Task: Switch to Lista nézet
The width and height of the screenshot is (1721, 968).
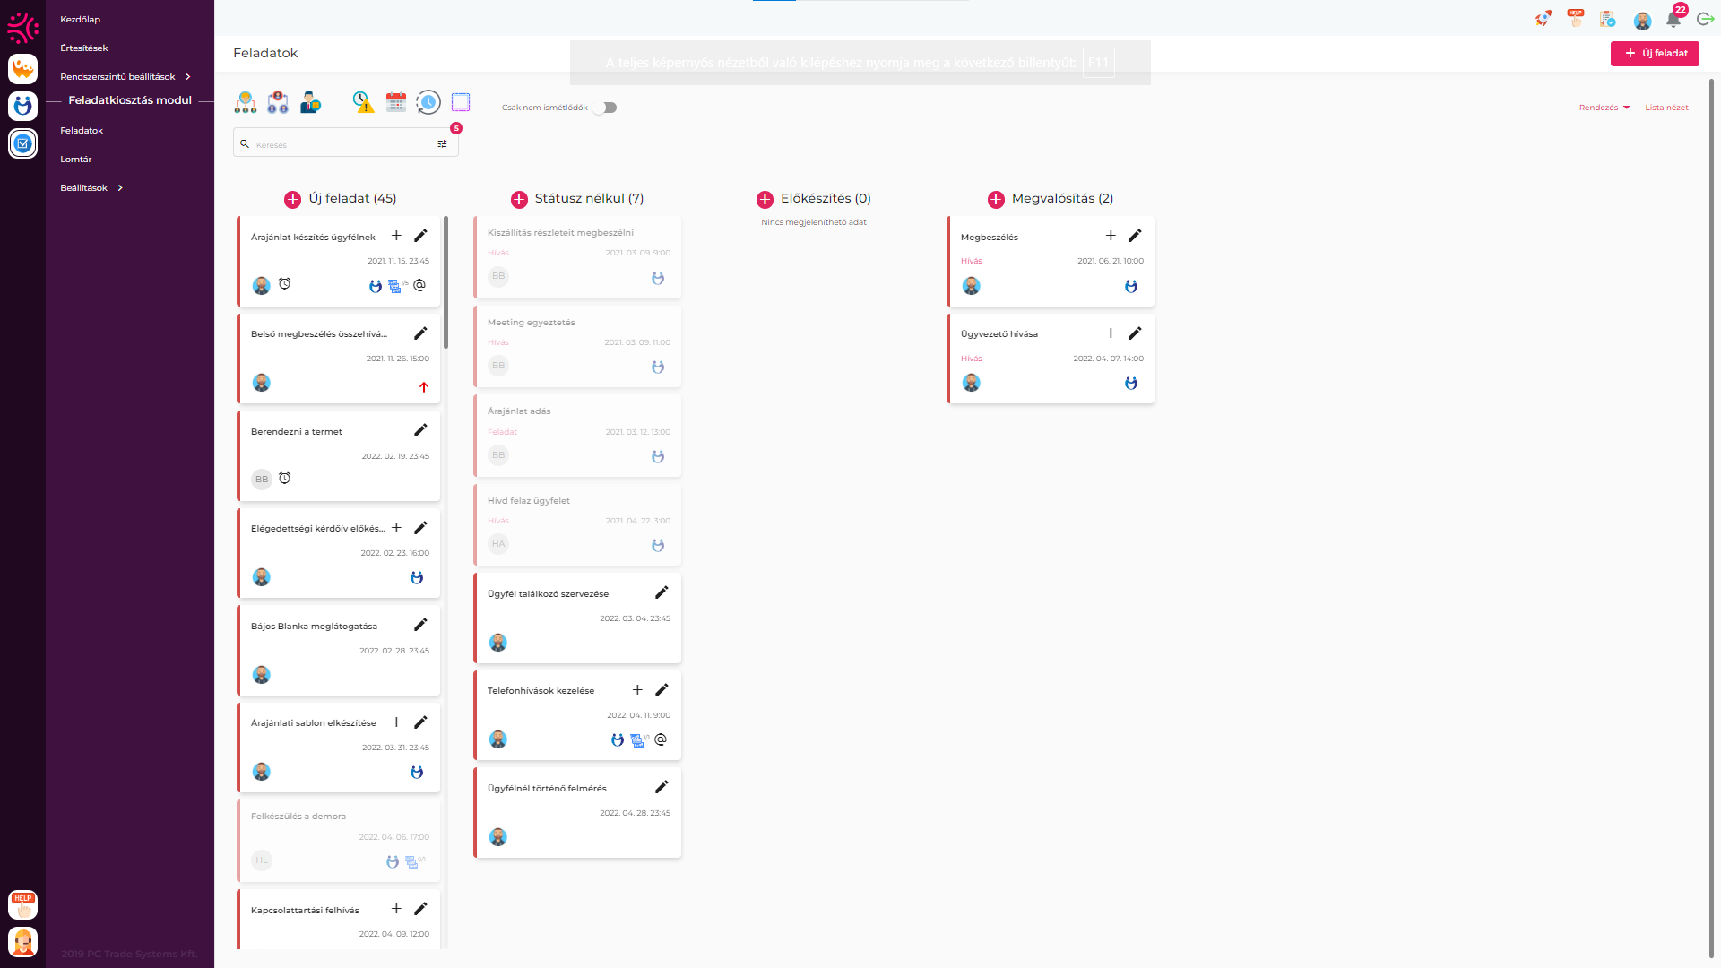Action: pyautogui.click(x=1666, y=108)
